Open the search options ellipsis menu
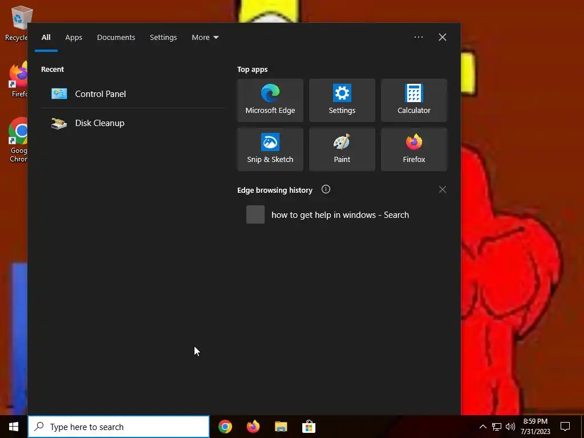This screenshot has height=438, width=584. pos(418,37)
